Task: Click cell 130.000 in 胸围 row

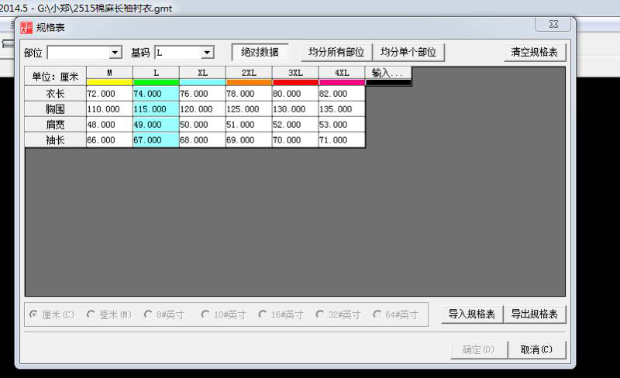Action: point(295,109)
